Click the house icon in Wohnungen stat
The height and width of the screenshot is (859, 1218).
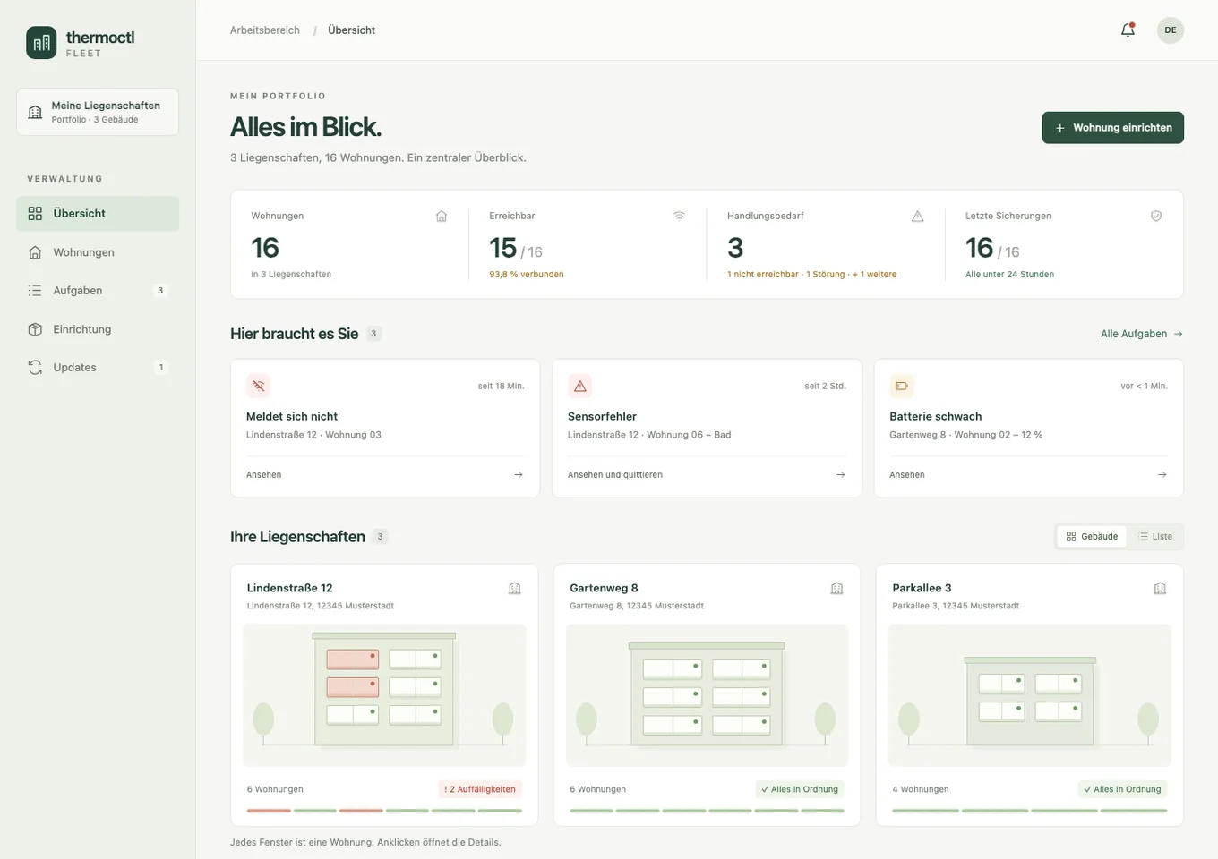pos(442,216)
